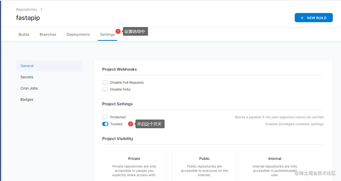Open General settings in sidebar
The height and width of the screenshot is (181, 341).
tap(50, 66)
